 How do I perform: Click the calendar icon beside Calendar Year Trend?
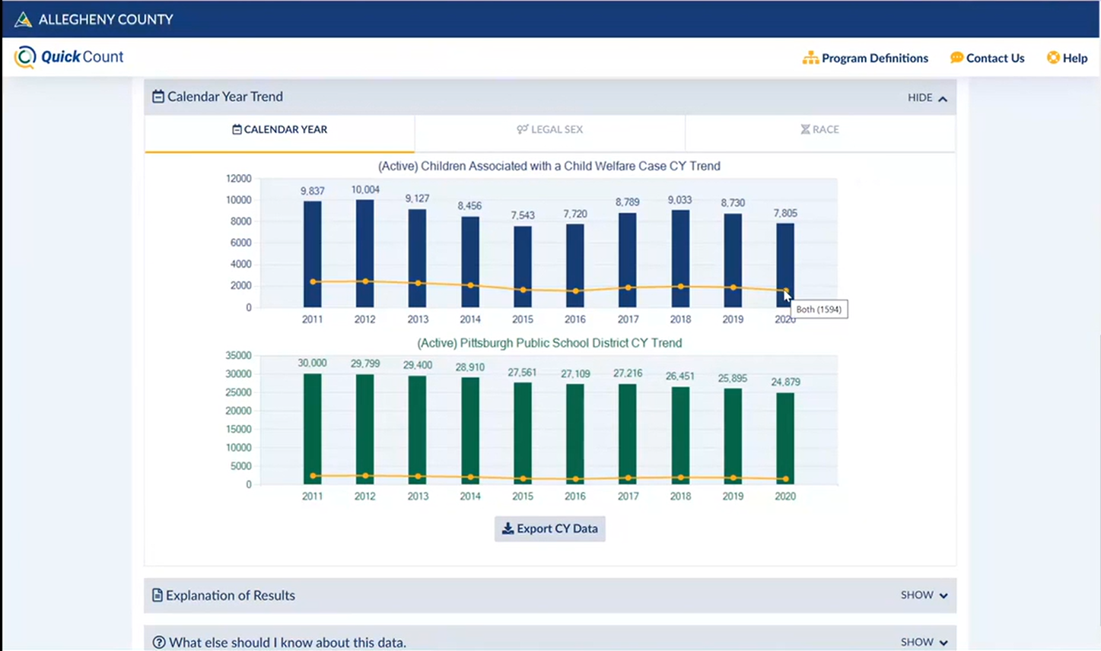158,97
